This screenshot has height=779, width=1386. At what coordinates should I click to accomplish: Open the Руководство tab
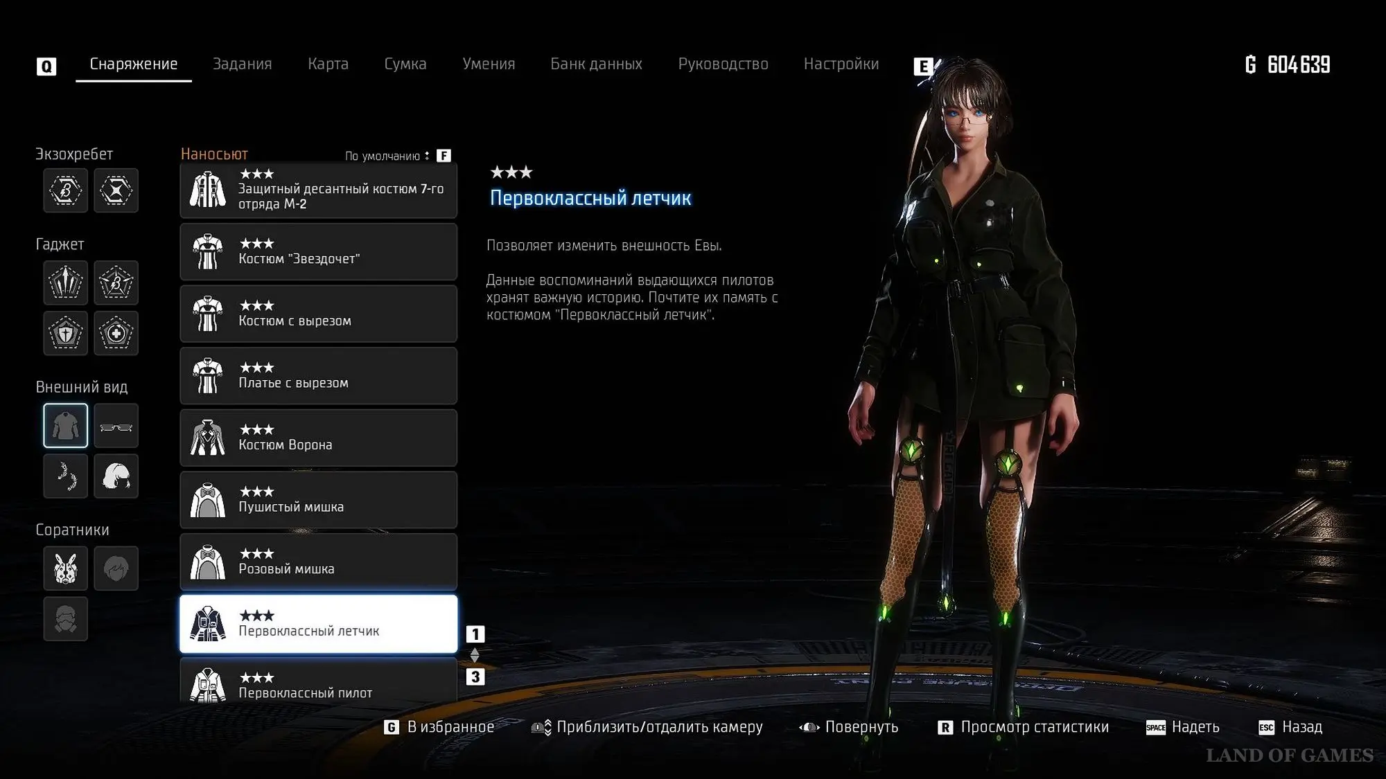coord(723,64)
